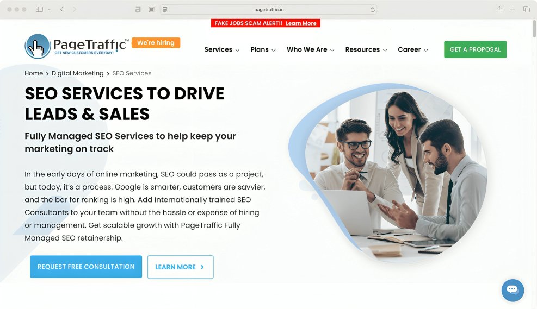The image size is (537, 309).
Task: Toggle the Safari sidebar icon
Action: point(39,9)
